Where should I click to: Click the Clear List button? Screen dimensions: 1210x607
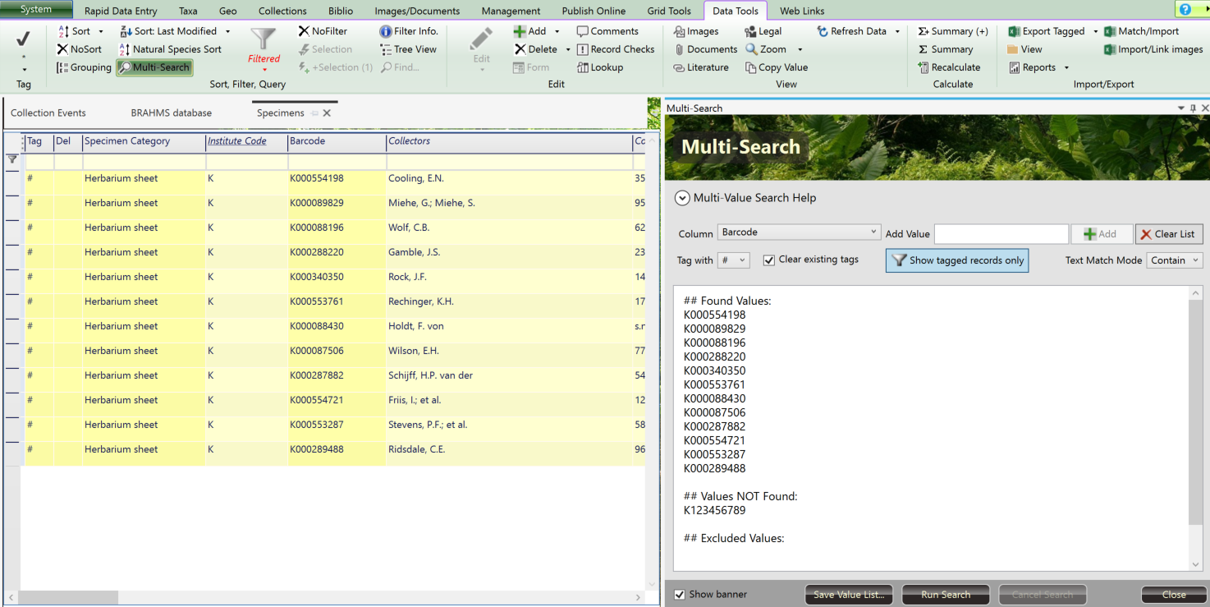point(1169,234)
